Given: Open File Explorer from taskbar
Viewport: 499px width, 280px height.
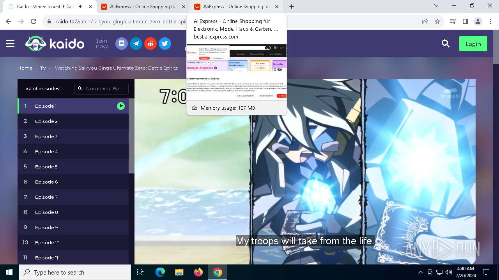Looking at the screenshot, I should [x=179, y=272].
